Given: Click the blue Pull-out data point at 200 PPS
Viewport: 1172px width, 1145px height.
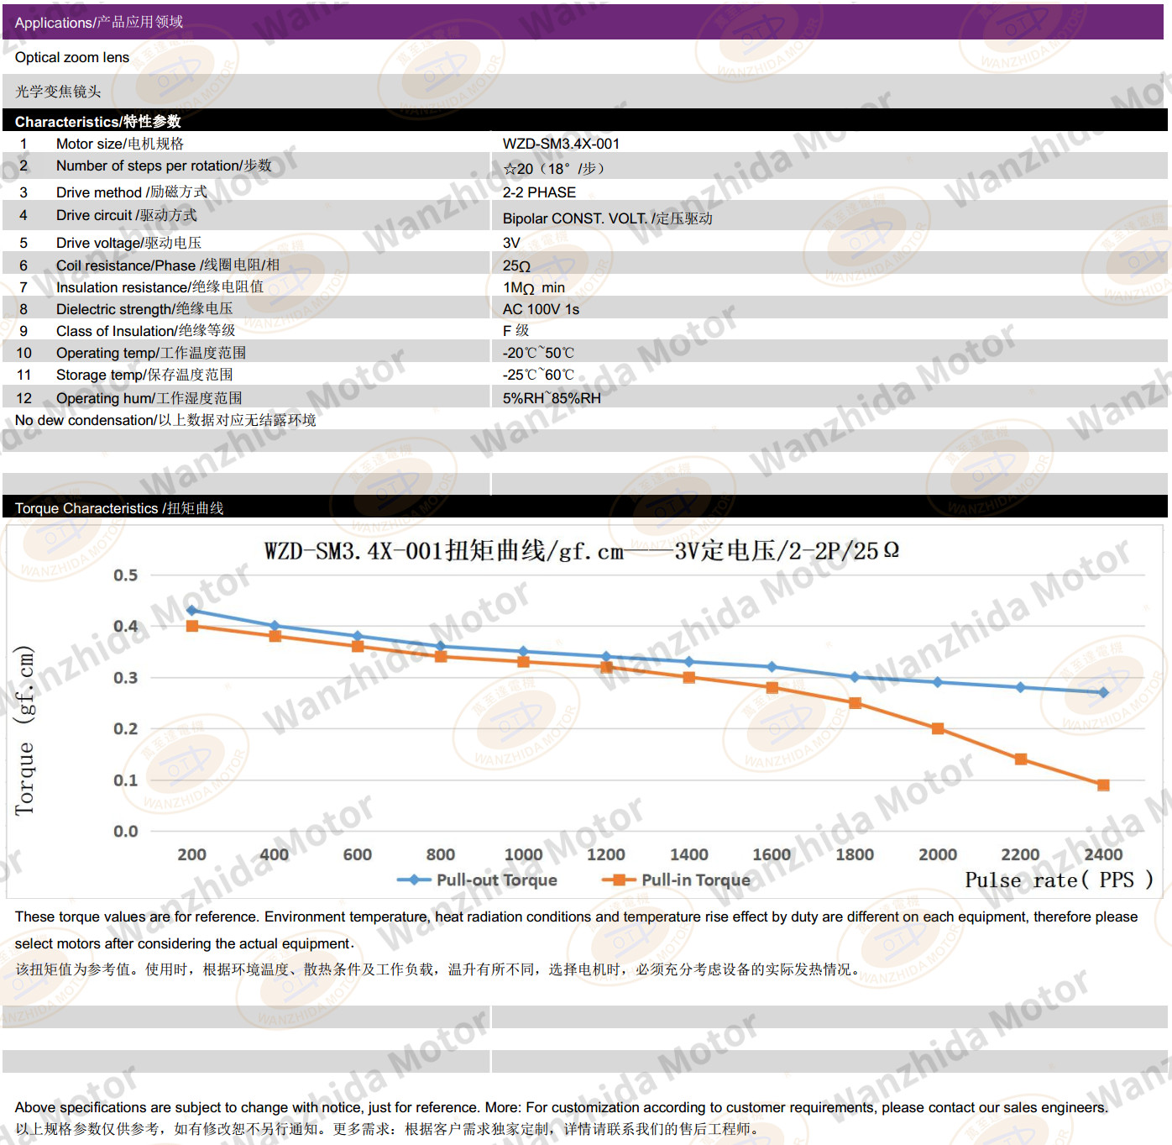Looking at the screenshot, I should click(x=192, y=611).
